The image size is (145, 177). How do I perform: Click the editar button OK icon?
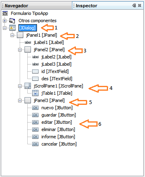35,122
